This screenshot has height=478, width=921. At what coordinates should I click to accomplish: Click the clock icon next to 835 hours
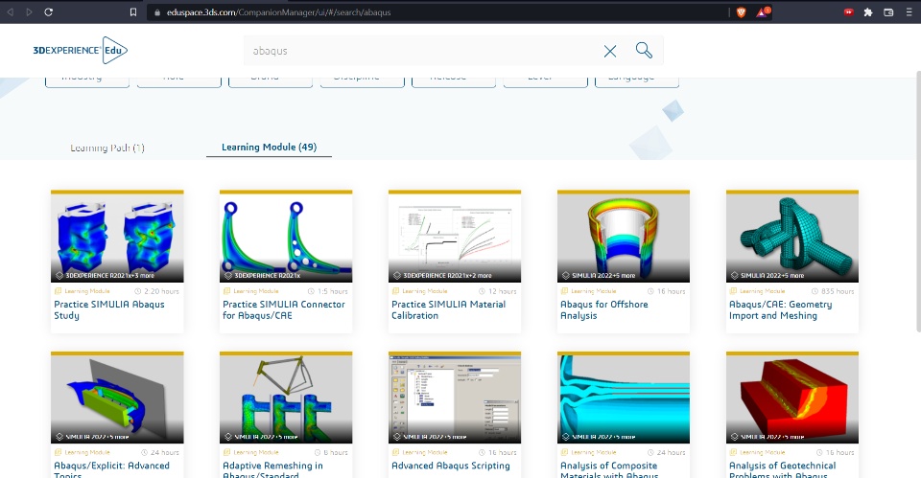pyautogui.click(x=815, y=291)
